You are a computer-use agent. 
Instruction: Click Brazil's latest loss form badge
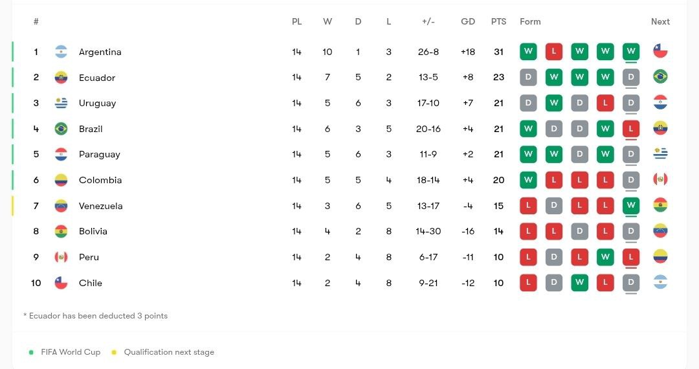631,129
